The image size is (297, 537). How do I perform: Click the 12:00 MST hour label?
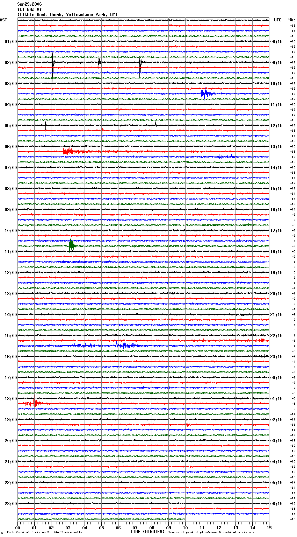11,273
